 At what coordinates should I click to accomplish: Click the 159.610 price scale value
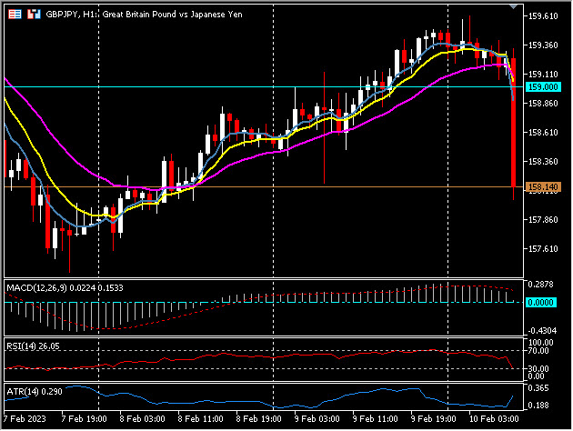542,16
